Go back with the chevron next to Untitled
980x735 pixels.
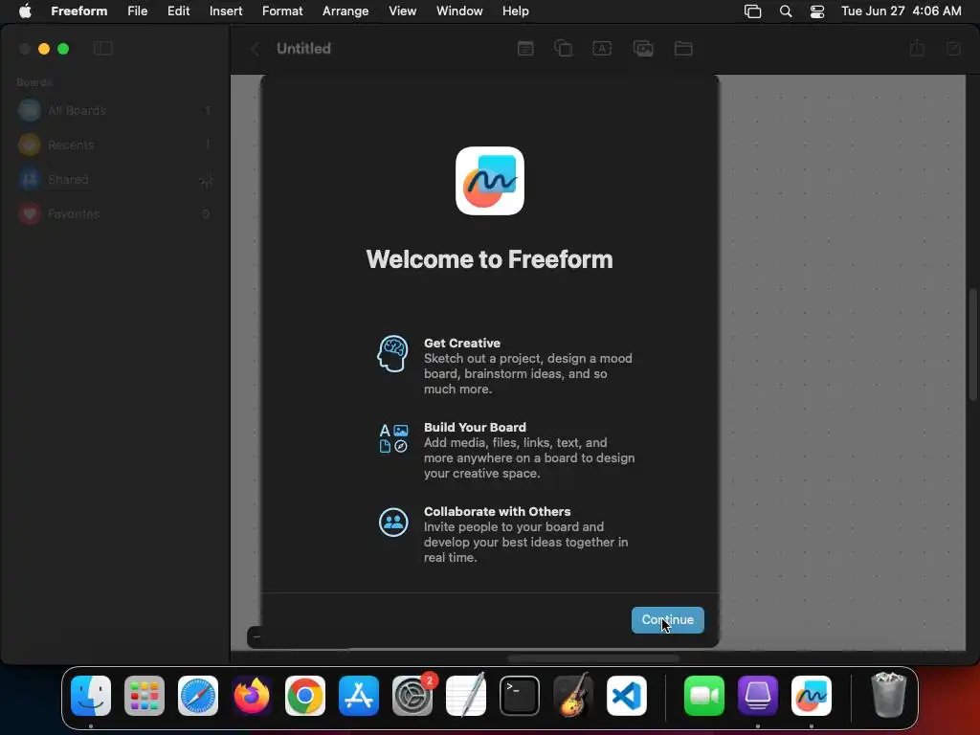255,49
